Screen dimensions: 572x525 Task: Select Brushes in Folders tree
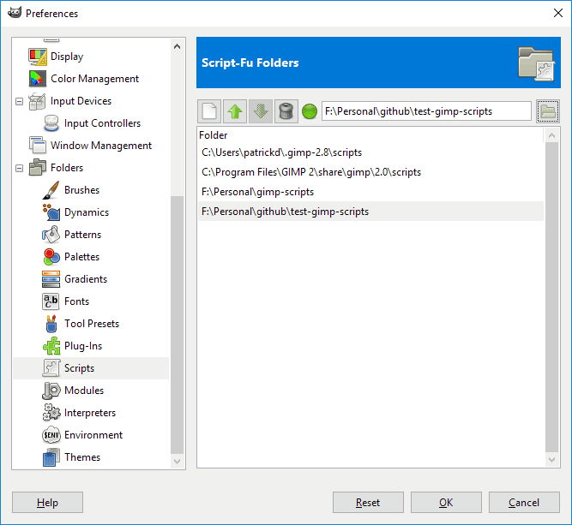click(x=81, y=190)
